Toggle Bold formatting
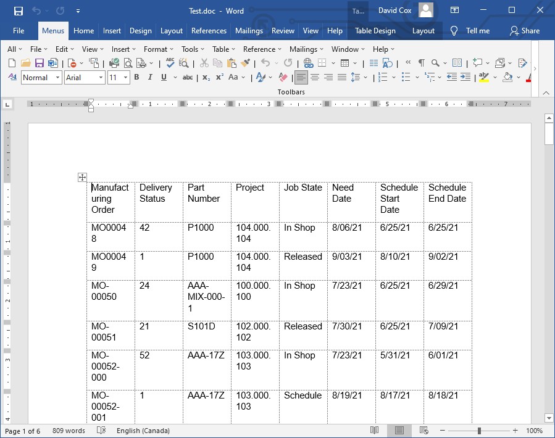 (x=136, y=77)
